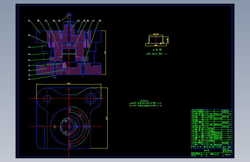
Task: Select the T10A material cell in row 11
Action: pos(211,125)
